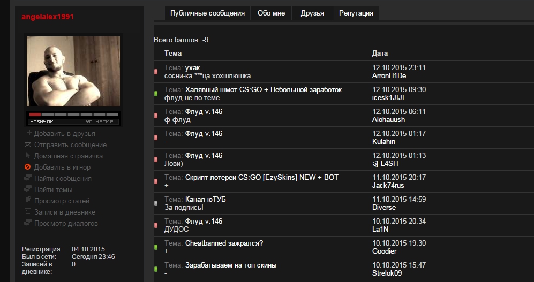
Task: Click Всего баллов: -9 text
Action: (x=181, y=40)
